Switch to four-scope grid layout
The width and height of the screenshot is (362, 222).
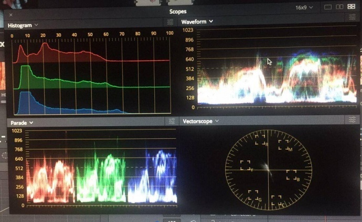[351, 7]
